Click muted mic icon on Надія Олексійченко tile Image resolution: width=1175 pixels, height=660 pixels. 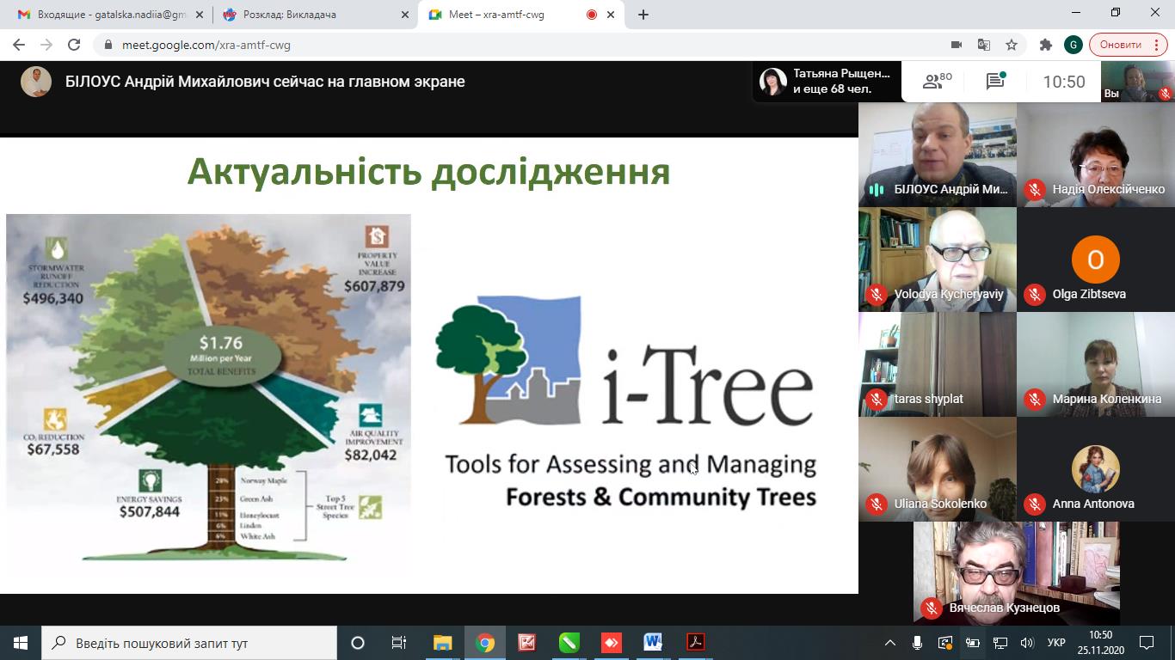tap(1035, 190)
